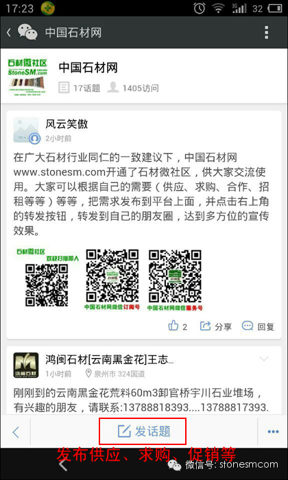Viewport: 288px width, 480px height.
Task: Open the three-dot overflow menu
Action: coord(267,32)
